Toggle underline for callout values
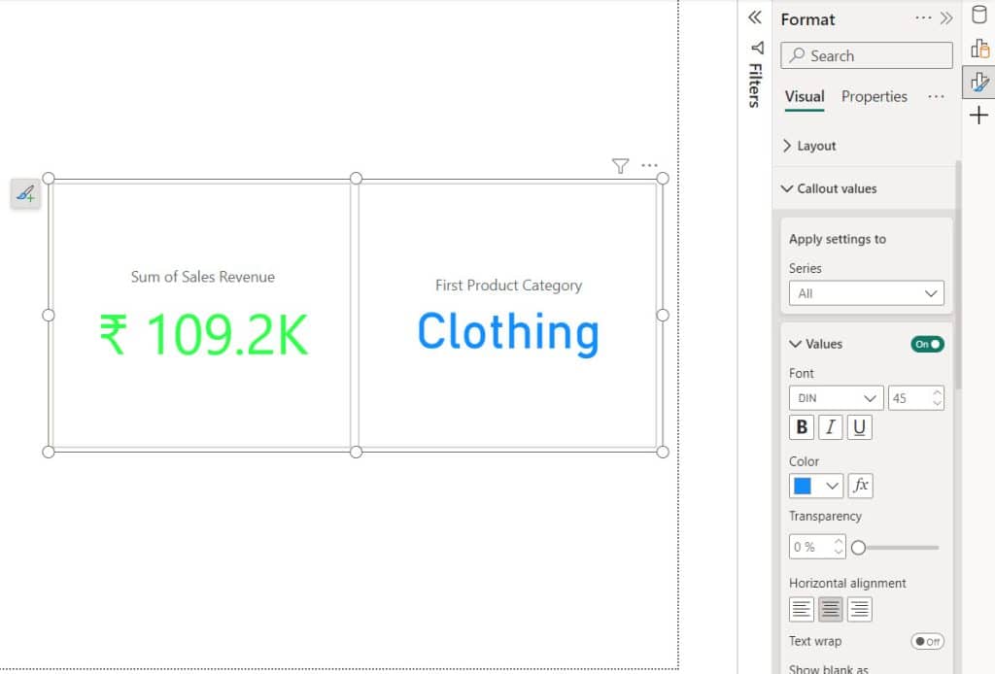Screen dimensions: 995x674 [859, 427]
